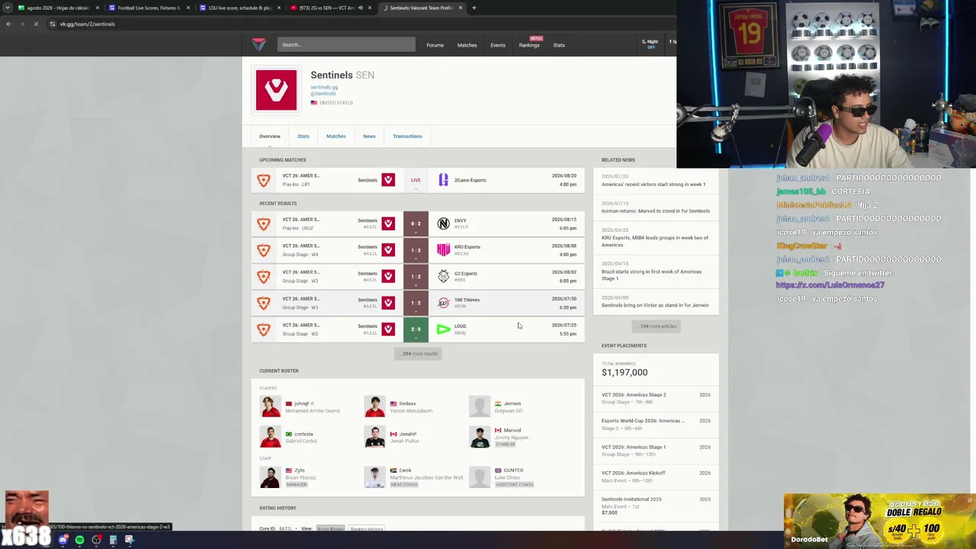Click the 2Game Esports logo icon
The image size is (976, 549).
[x=443, y=180]
